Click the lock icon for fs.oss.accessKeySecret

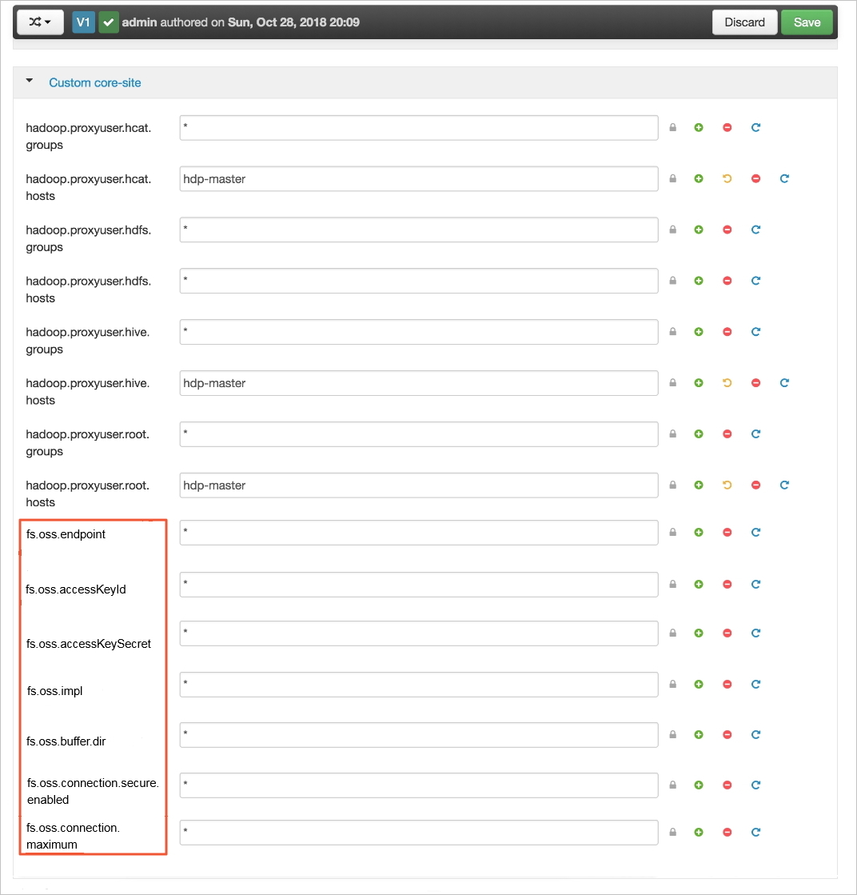(672, 633)
